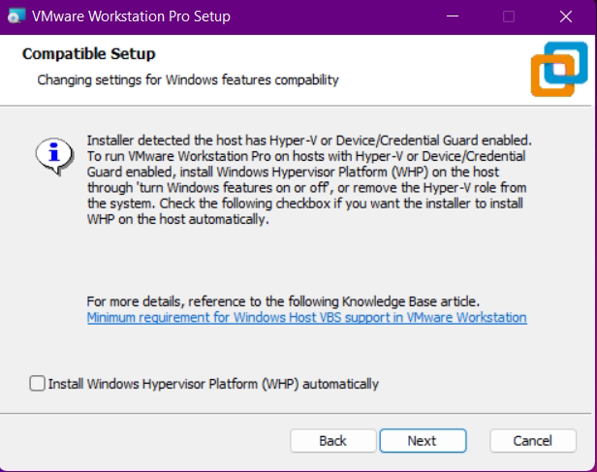The height and width of the screenshot is (472, 597).
Task: Click the 'Compatible Setup' heading
Action: (x=88, y=53)
